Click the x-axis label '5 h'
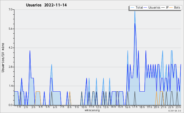184x113 pixels. (48, 107)
